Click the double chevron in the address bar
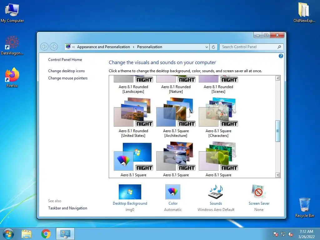Image resolution: width=320 pixels, height=240 pixels. click(x=73, y=47)
